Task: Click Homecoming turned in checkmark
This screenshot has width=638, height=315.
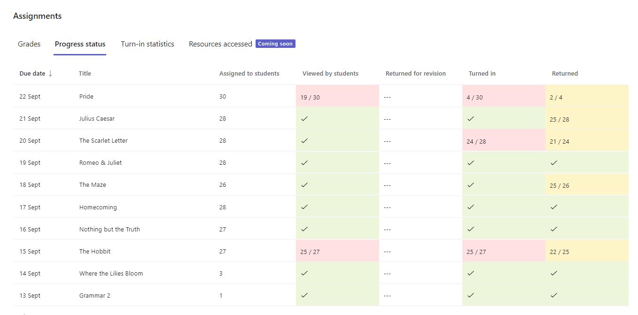Action: point(471,207)
